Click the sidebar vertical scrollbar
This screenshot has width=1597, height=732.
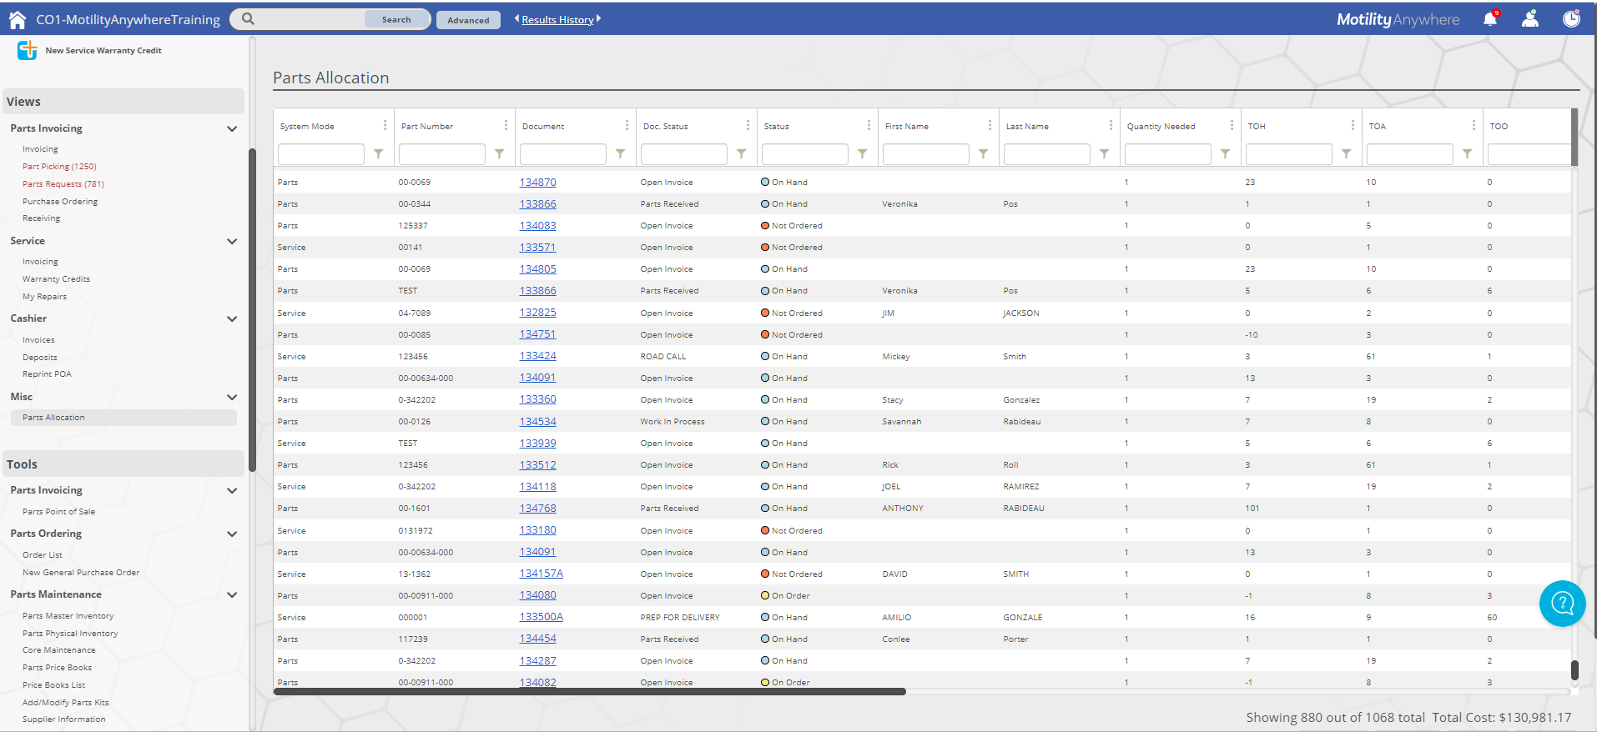(252, 310)
